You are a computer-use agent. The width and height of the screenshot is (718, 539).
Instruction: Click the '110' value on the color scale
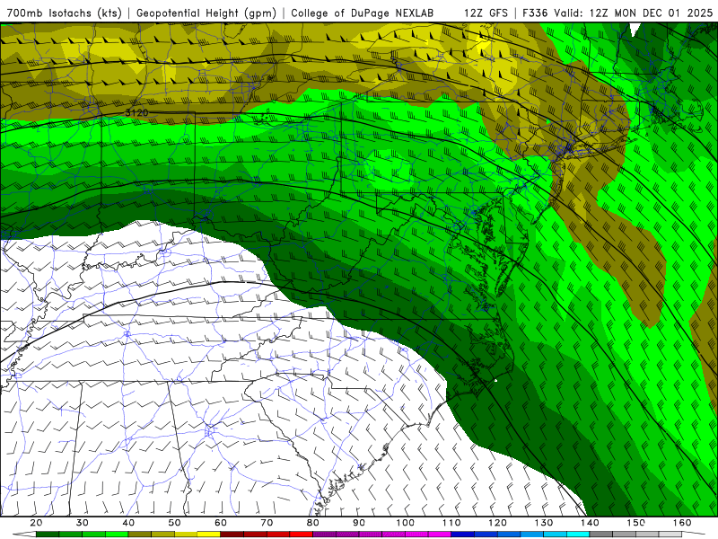[x=451, y=523]
